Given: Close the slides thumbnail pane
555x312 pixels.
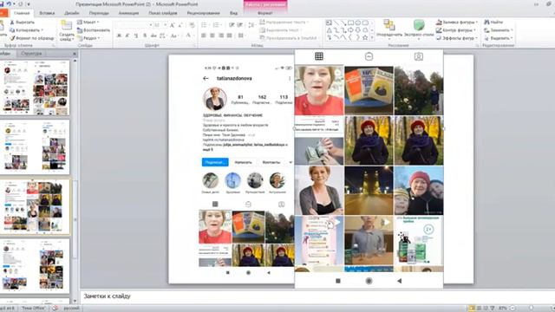Looking at the screenshot, I should click(x=75, y=54).
